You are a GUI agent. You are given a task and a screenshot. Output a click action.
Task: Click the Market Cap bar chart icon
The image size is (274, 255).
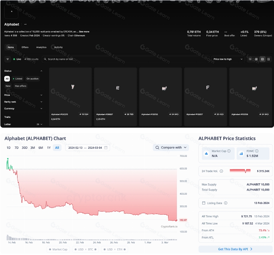click(206, 154)
